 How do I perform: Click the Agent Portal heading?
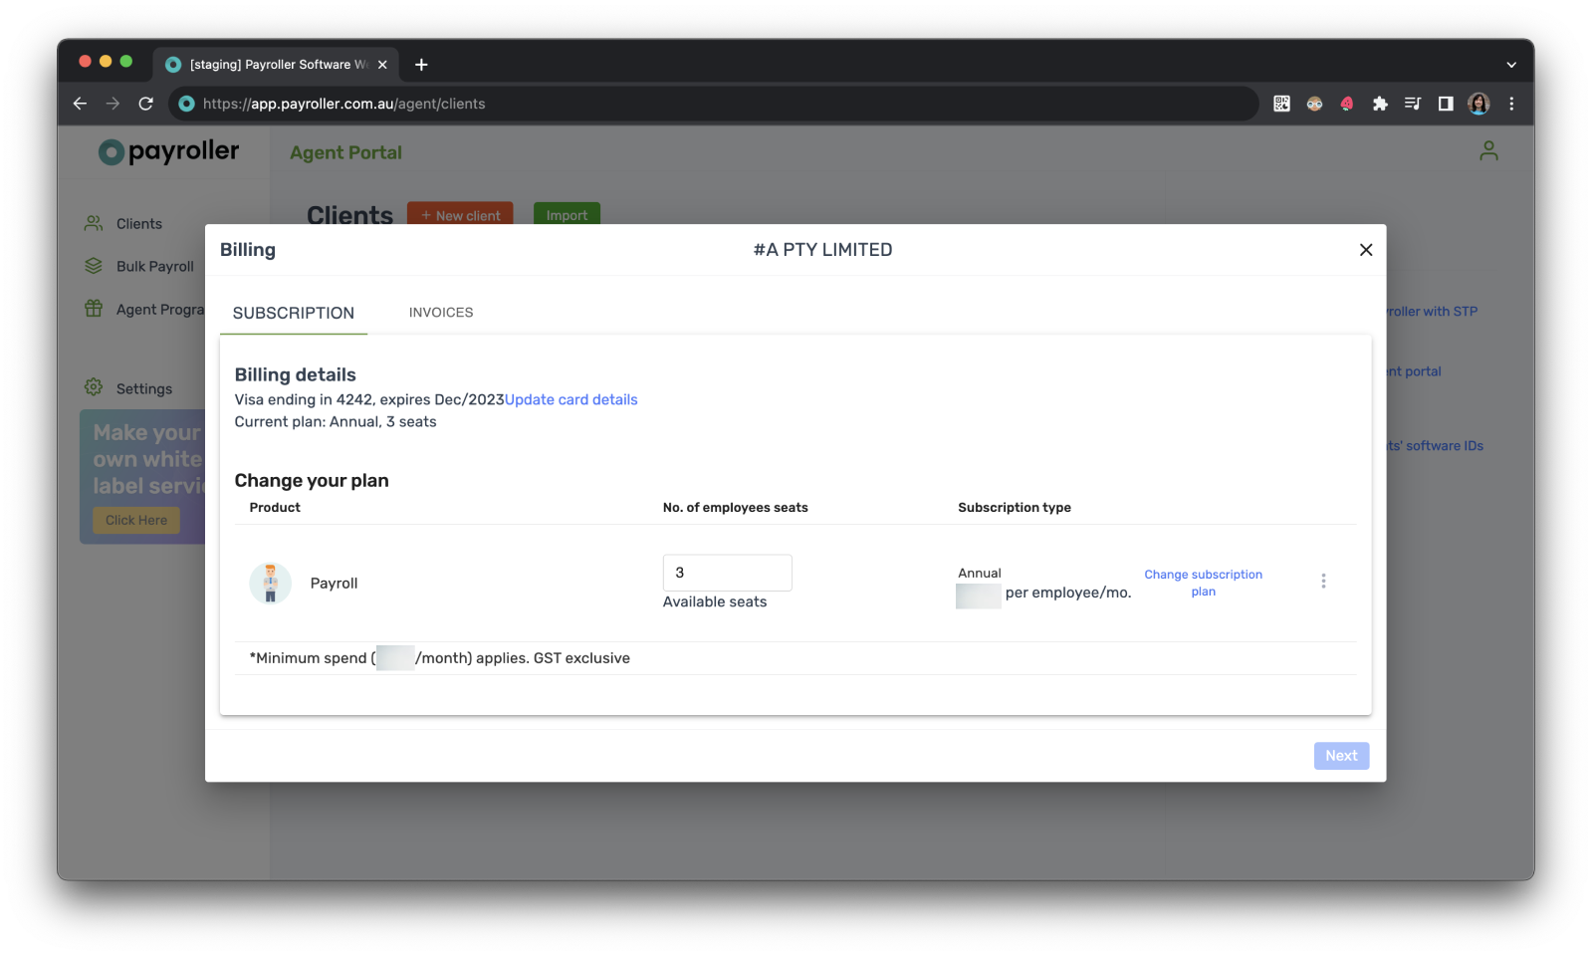tap(345, 152)
